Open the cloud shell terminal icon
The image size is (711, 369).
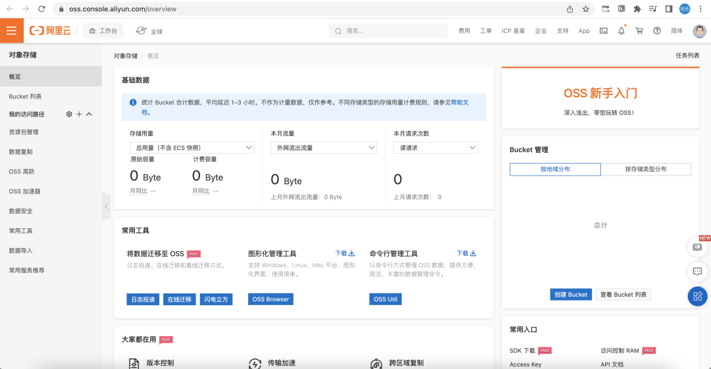point(604,31)
